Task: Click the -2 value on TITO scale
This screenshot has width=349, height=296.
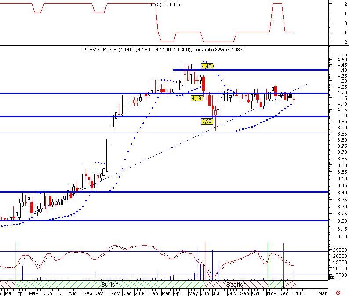Action: (x=345, y=42)
